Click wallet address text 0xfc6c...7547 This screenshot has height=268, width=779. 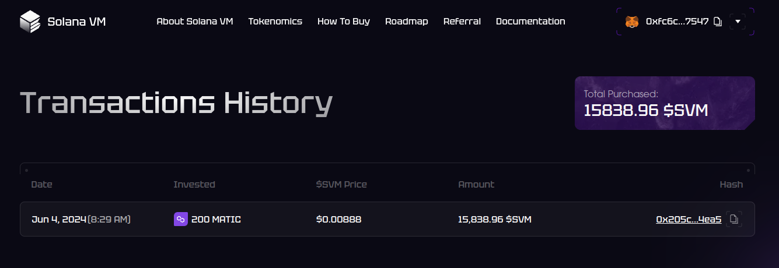[x=677, y=22]
